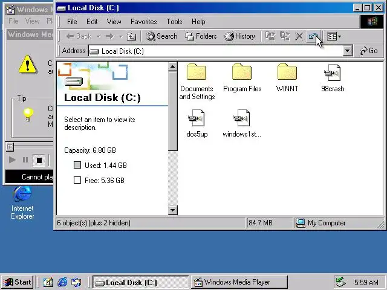
Task: Open the File menu in Media Player
Action: point(13,21)
